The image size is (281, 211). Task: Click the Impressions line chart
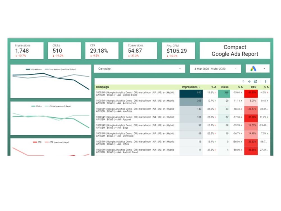(51, 81)
